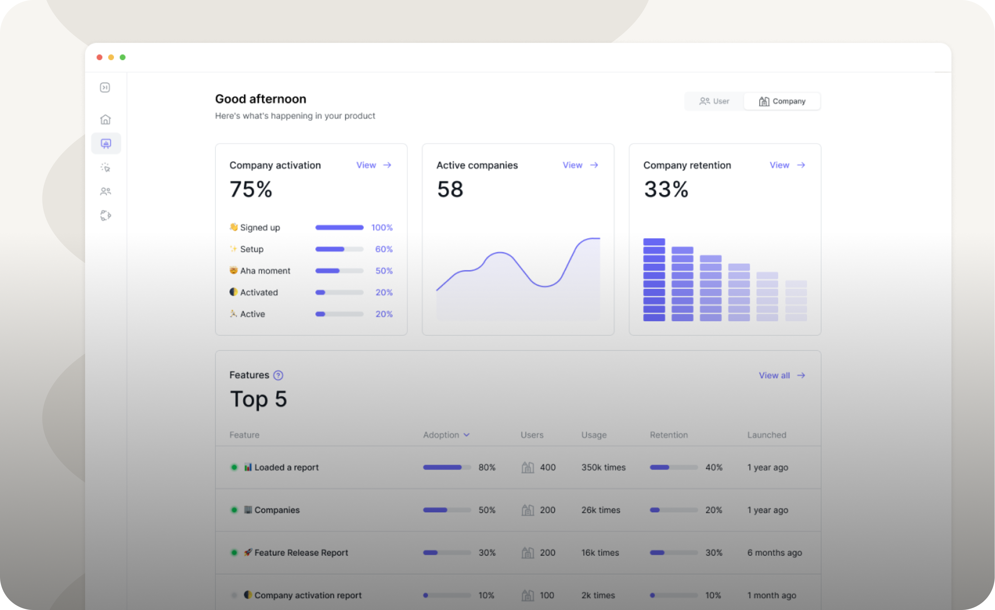Open the Loaded a report feature row
The height and width of the screenshot is (610, 995).
(286, 467)
